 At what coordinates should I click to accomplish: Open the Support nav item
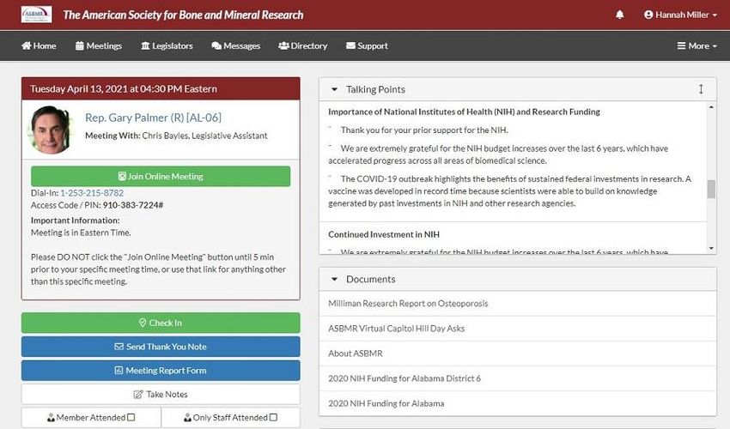(367, 45)
